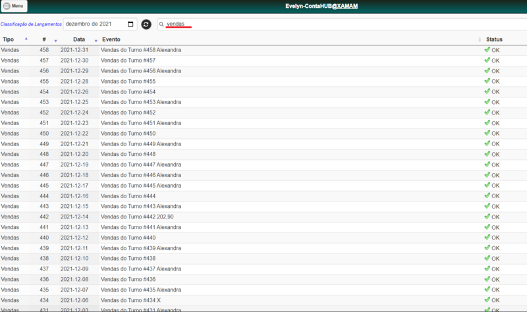This screenshot has height=312, width=527.
Task: Sort by the Data column header
Action: [79, 39]
